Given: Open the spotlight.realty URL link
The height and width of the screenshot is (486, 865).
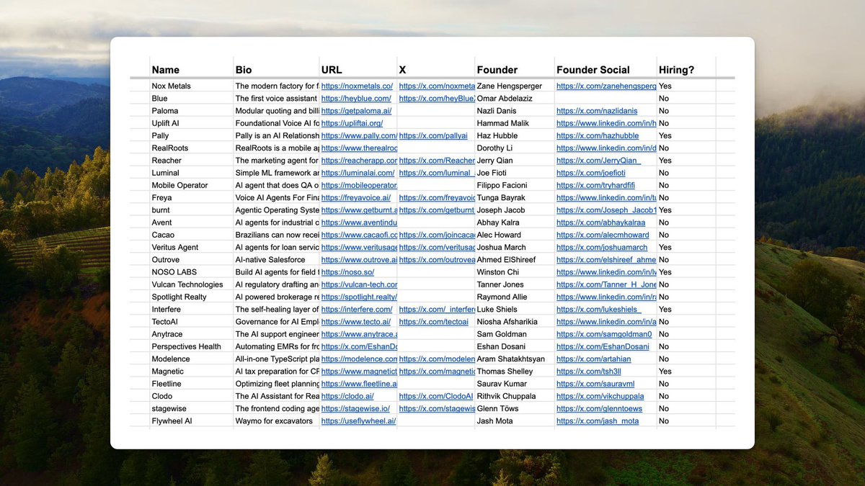Looking at the screenshot, I should tap(359, 297).
